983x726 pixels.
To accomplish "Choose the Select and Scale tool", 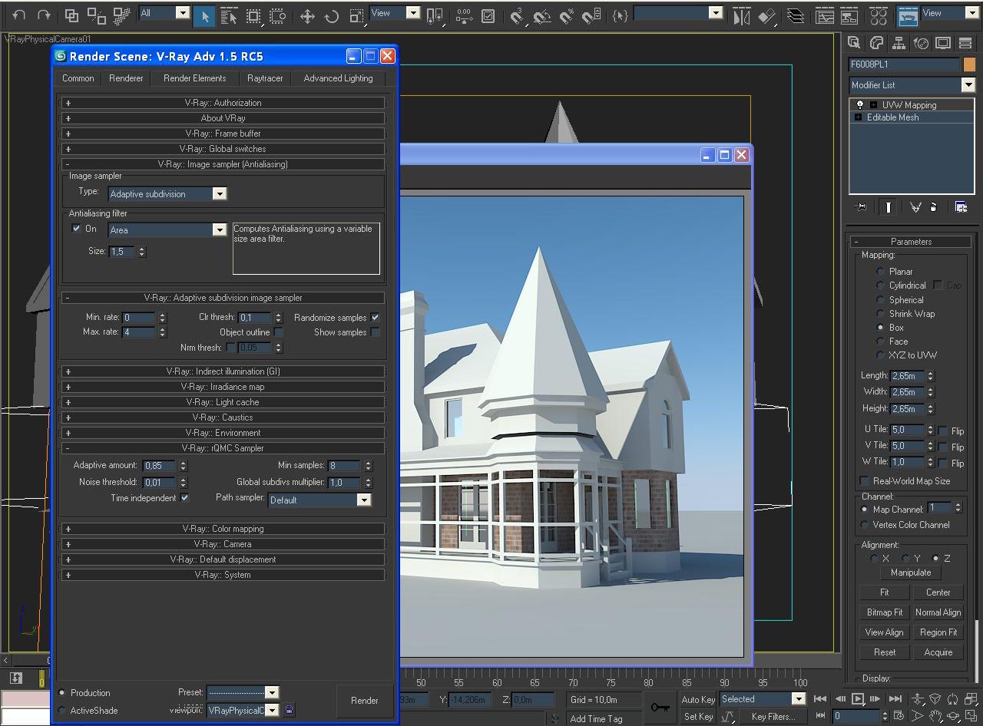I will coord(356,16).
